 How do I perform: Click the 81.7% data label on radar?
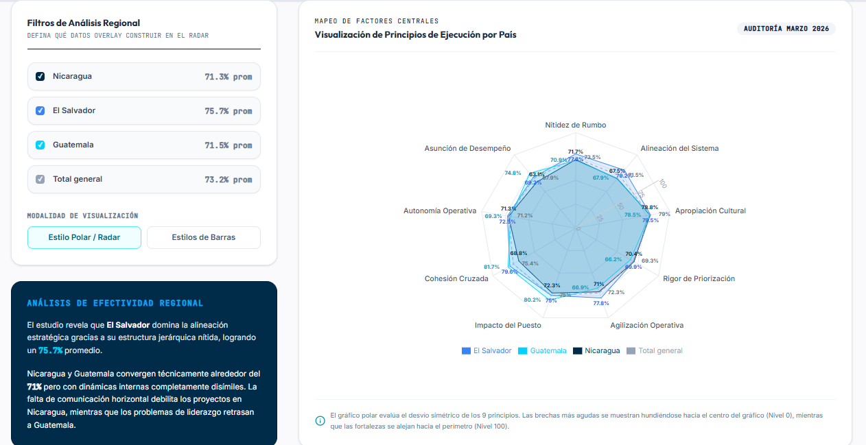[x=491, y=267]
